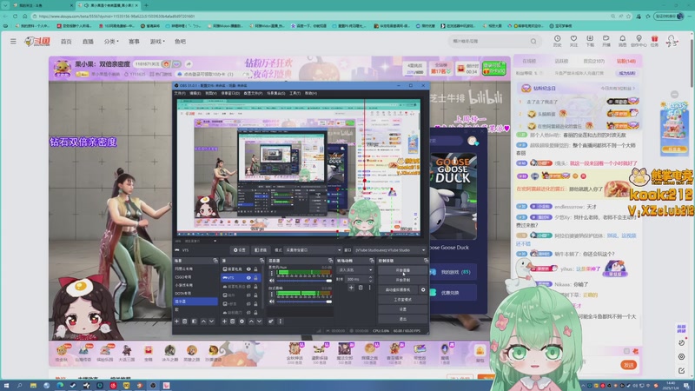Mute second mixer channel speaker icon
This screenshot has height=391, width=695.
(x=272, y=302)
